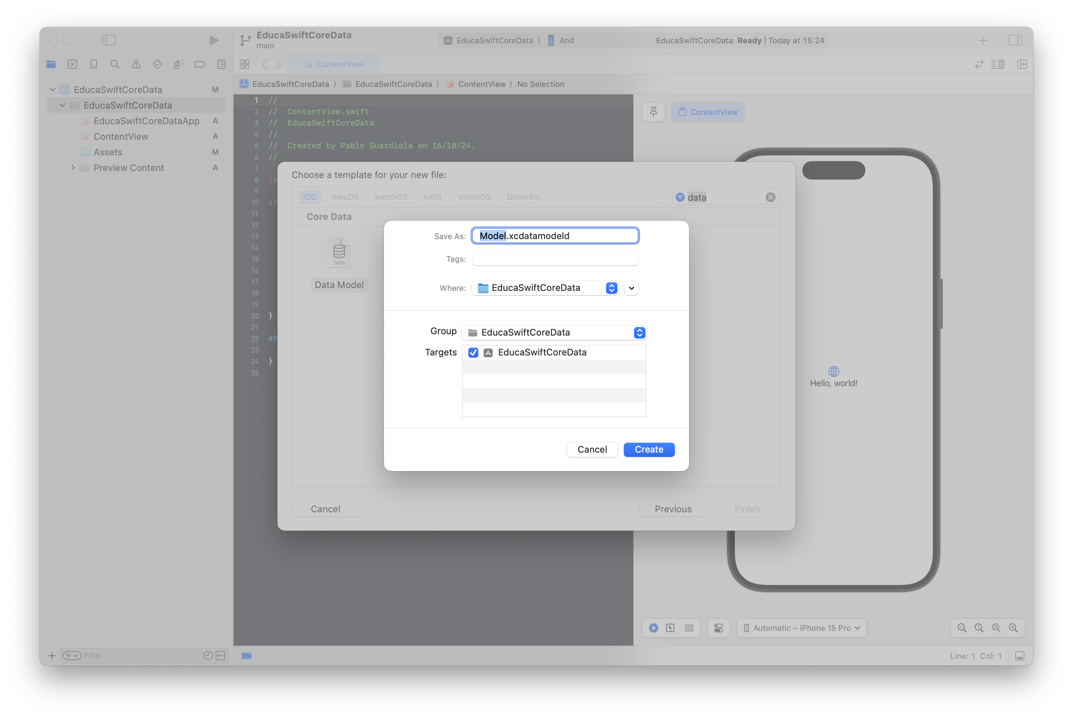
Task: Open the navigator filter options dropdown
Action: click(72, 656)
